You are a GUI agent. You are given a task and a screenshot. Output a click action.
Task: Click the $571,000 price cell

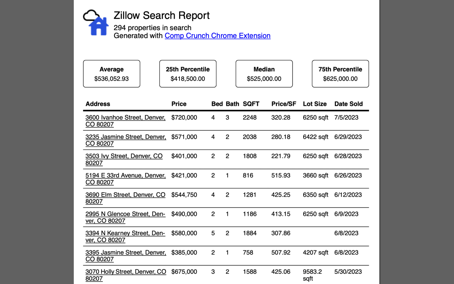point(184,137)
